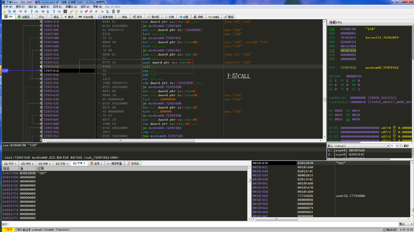
Task: Click the restart debugging icon
Action: coord(9,11)
